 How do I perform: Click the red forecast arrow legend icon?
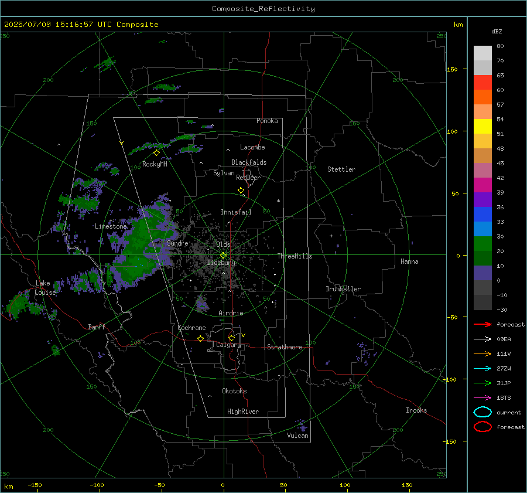482,324
